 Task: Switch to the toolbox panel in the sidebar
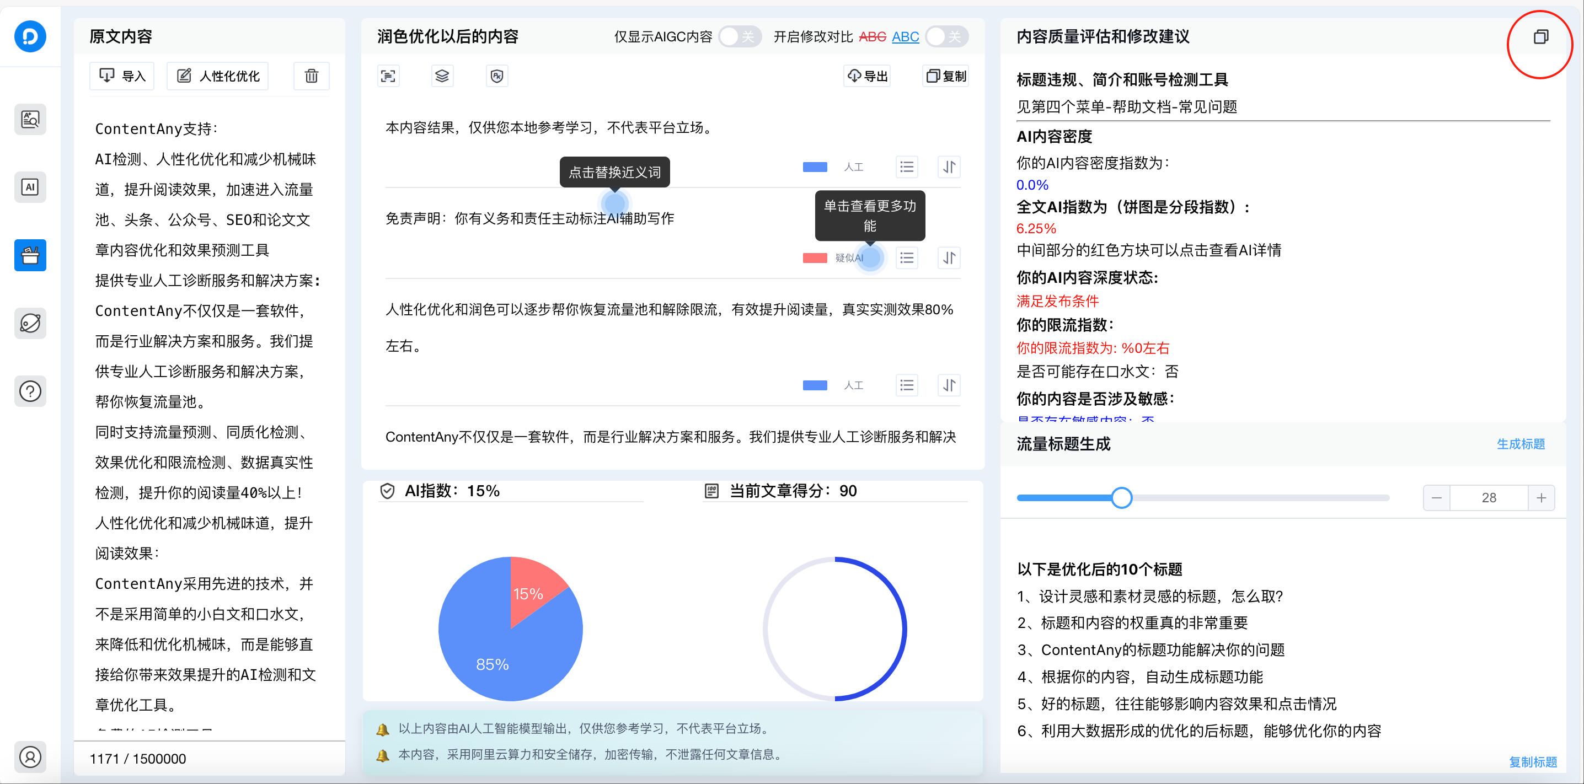pos(30,255)
